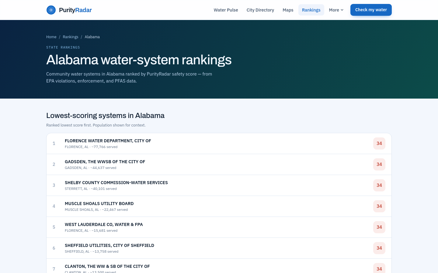Click the 'GADSDEN, AL · ~44,637 served' text
The height and width of the screenshot is (273, 438).
(x=91, y=168)
